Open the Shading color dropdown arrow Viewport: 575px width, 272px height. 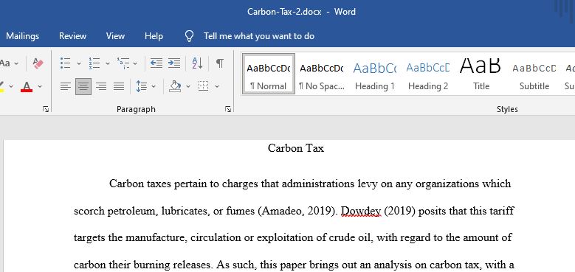[x=188, y=87]
